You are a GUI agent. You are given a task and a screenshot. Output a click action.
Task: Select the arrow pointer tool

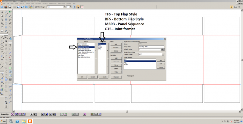6,37
